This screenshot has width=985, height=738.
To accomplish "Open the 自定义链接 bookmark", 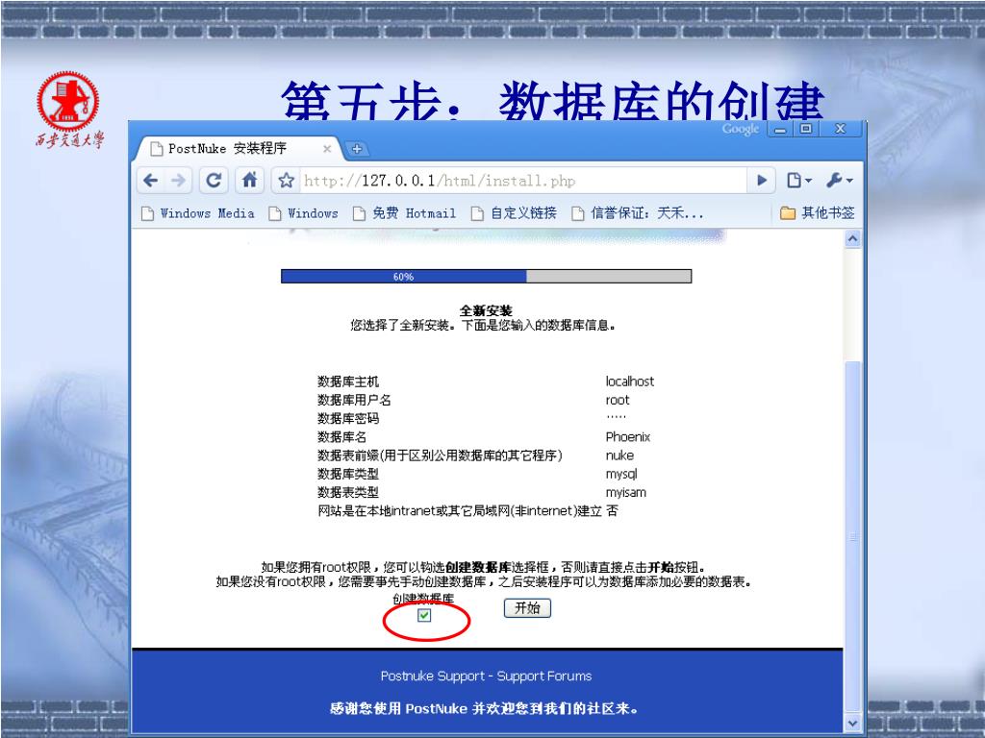I will pyautogui.click(x=514, y=213).
